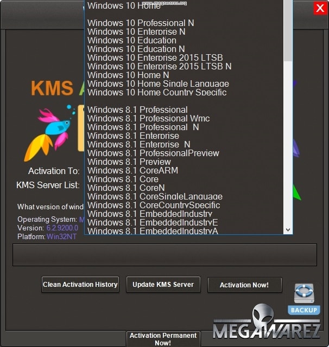Click the Version 6.2.9200.0 value
329x347 pixels.
coord(62,228)
